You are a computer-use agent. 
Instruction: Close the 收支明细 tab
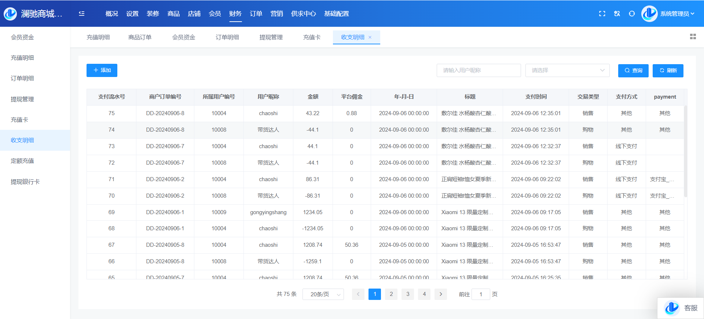(x=370, y=37)
